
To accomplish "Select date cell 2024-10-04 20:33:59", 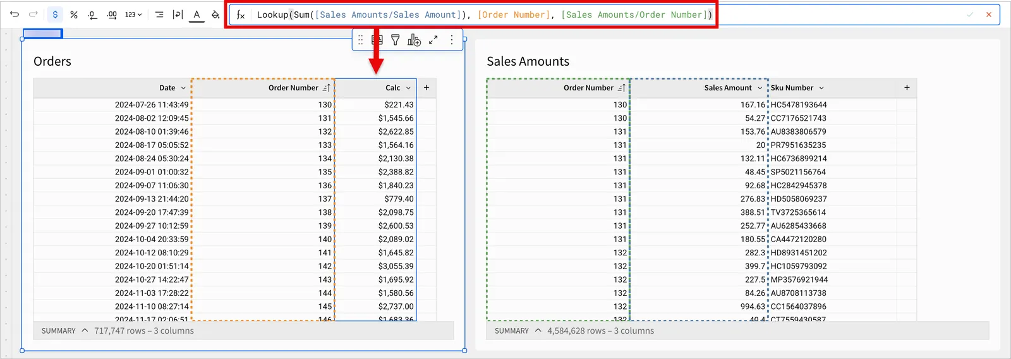I will pos(112,240).
